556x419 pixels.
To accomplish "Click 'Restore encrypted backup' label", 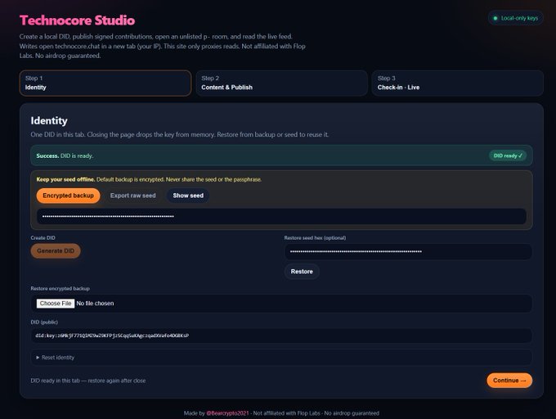I will click(60, 288).
